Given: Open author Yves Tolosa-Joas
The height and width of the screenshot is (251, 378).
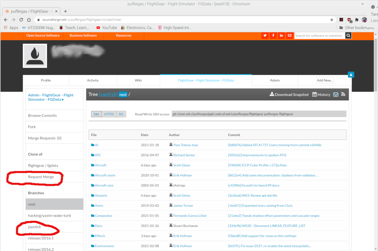Looking at the screenshot, I should [x=186, y=145].
